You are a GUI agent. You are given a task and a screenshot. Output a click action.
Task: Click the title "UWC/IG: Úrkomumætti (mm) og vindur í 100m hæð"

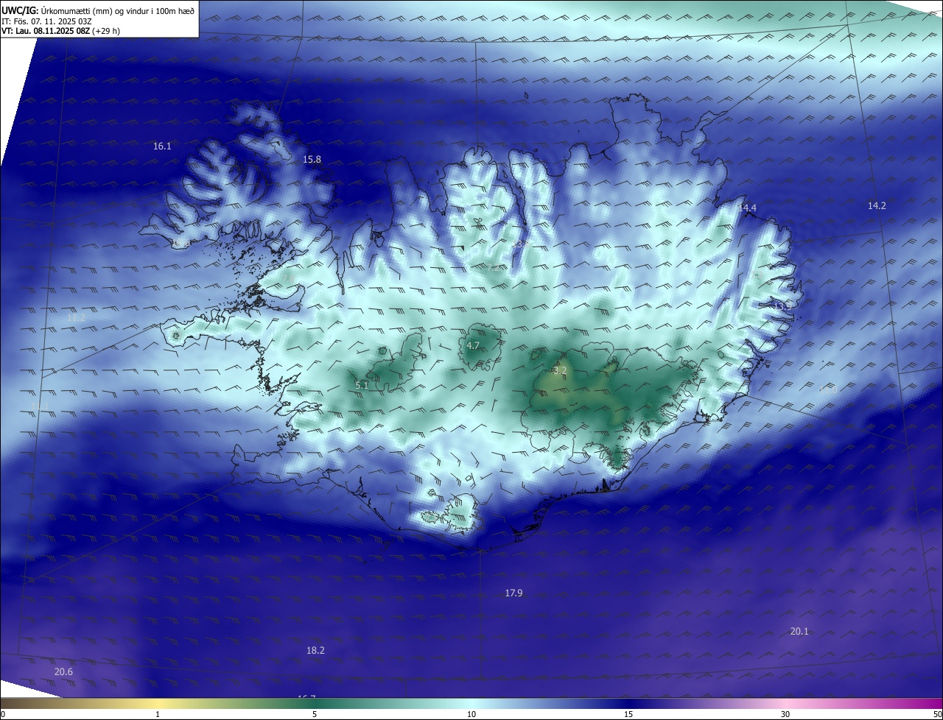pyautogui.click(x=98, y=11)
